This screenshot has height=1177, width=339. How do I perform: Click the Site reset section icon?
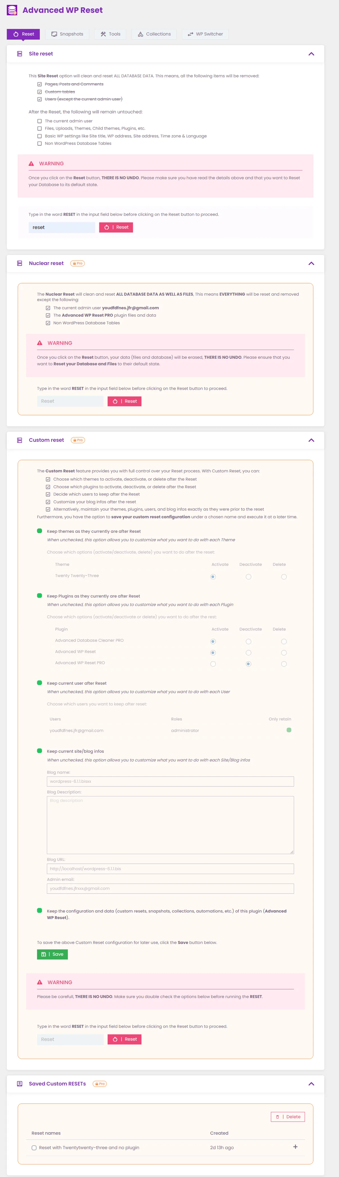pyautogui.click(x=19, y=54)
